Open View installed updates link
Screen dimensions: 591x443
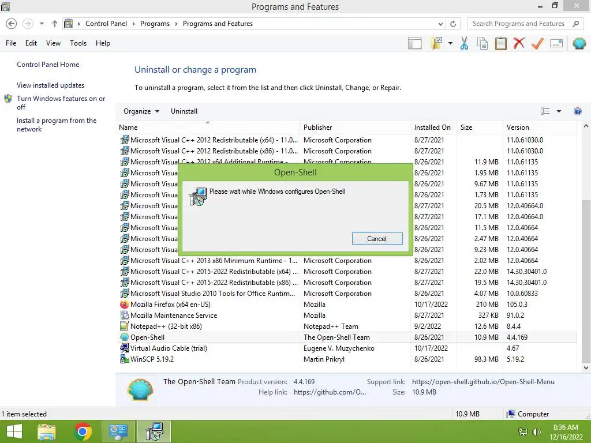point(51,85)
